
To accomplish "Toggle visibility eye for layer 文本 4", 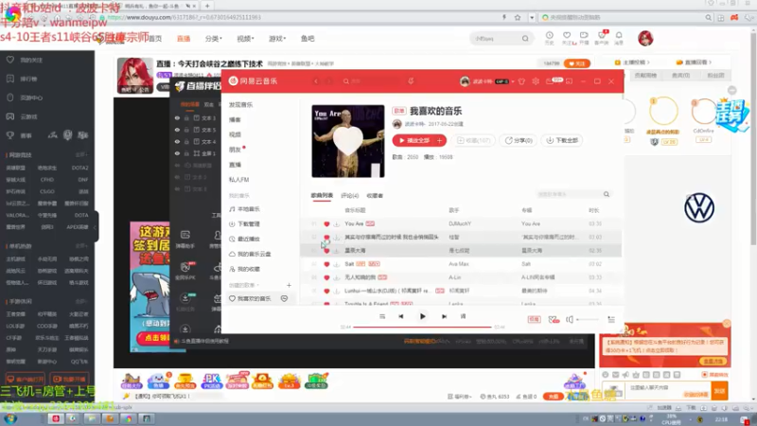I will 177,141.
